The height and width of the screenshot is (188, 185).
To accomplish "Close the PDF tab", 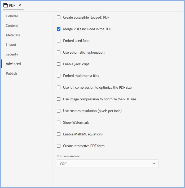I will 20,5.
